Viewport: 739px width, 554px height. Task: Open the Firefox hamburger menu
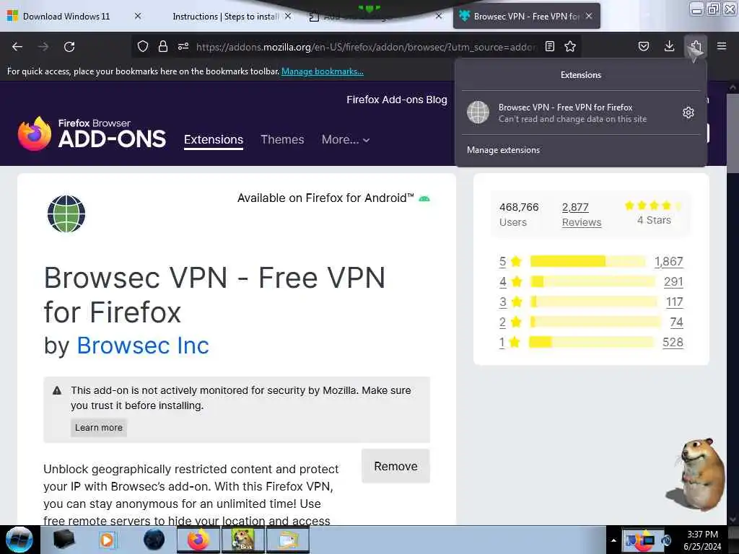pyautogui.click(x=722, y=46)
